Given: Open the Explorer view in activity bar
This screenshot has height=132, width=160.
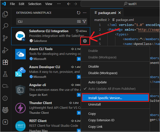Looking at the screenshot, I should click(x=5, y=14).
